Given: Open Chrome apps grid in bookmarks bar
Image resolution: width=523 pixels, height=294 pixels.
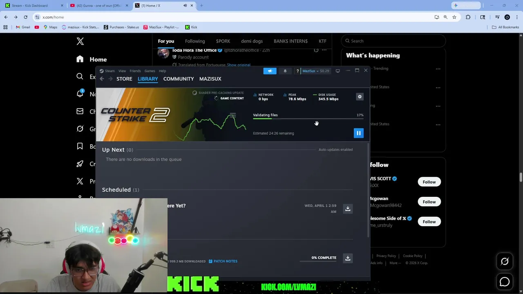Looking at the screenshot, I should 5,27.
